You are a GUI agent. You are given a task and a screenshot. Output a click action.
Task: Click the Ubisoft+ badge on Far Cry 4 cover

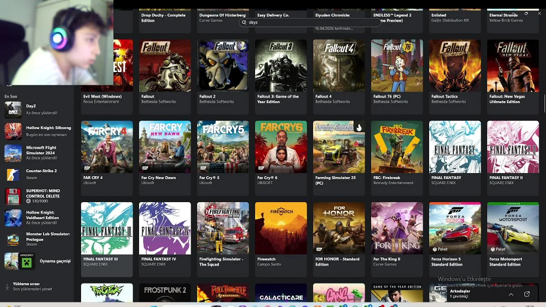point(87,168)
